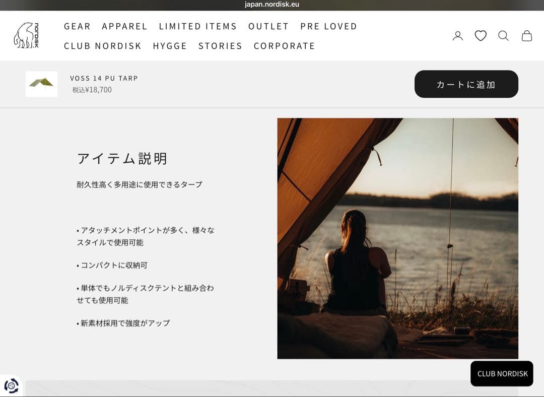Open the APPAREL menu

124,26
